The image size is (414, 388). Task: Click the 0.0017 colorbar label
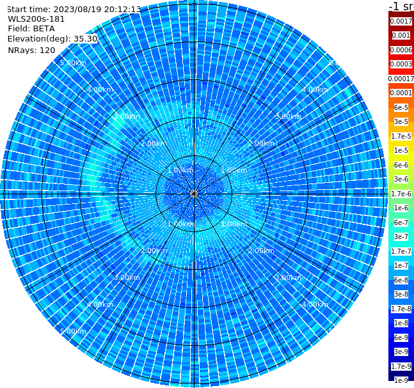[x=401, y=21]
